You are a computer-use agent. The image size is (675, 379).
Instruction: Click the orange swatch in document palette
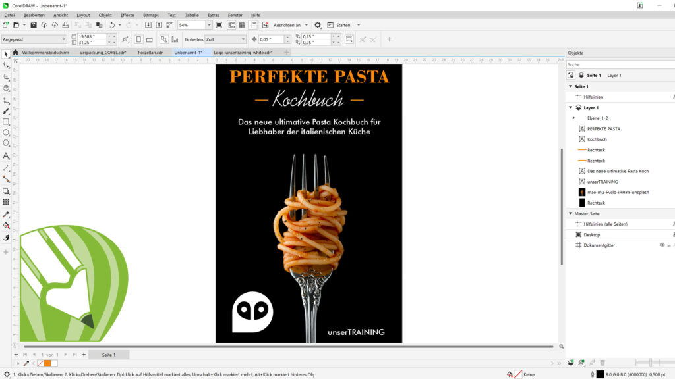point(47,363)
